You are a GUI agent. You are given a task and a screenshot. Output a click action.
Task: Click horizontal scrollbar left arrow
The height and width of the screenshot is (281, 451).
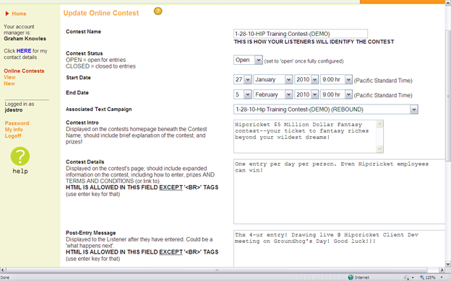pos(3,269)
